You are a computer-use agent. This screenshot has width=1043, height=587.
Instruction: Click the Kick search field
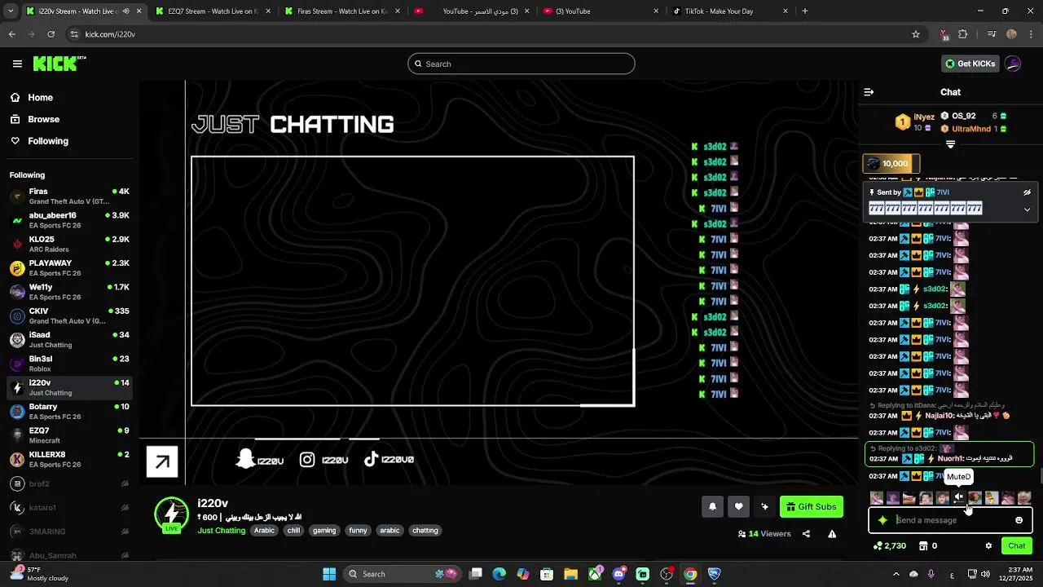521,64
